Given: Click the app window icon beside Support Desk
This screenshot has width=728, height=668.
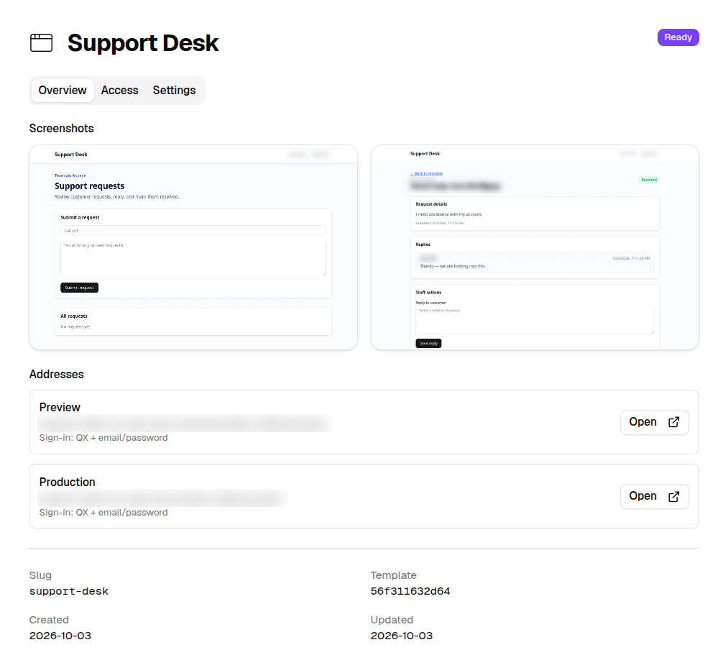Looking at the screenshot, I should 41,42.
